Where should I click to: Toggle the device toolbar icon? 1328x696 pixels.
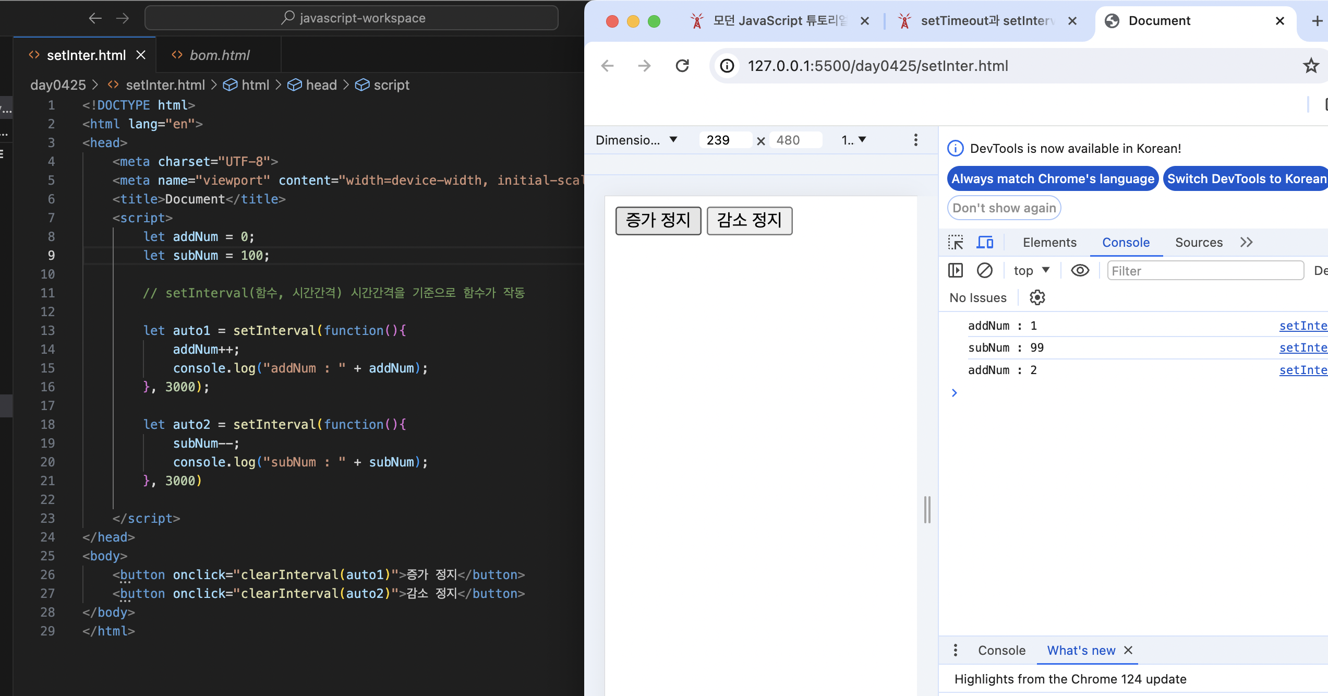click(985, 243)
